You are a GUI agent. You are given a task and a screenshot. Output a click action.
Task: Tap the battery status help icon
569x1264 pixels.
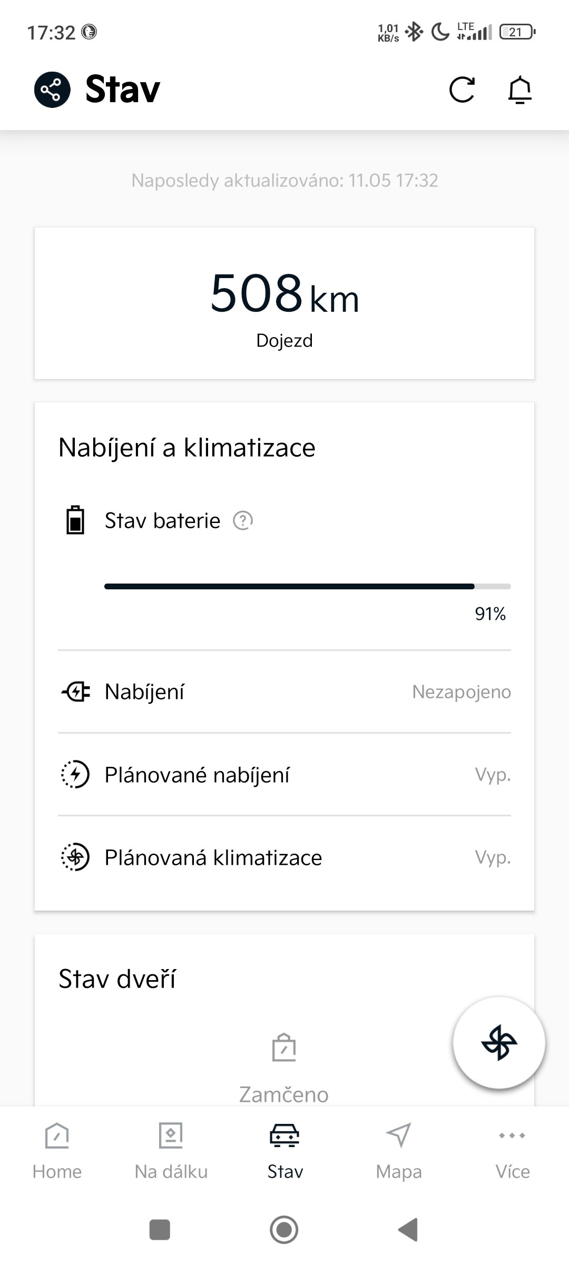pyautogui.click(x=243, y=521)
